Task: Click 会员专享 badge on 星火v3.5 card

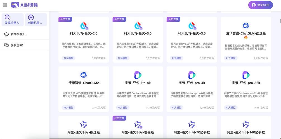Action: [x=173, y=19]
